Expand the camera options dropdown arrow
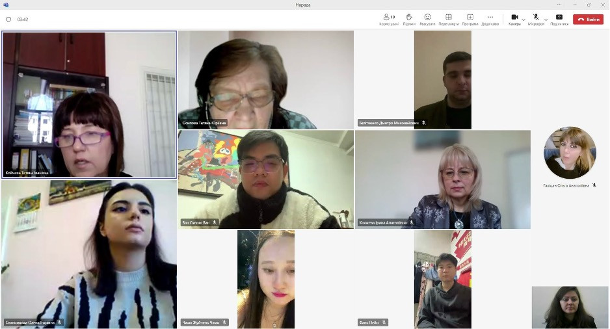 [x=524, y=20]
